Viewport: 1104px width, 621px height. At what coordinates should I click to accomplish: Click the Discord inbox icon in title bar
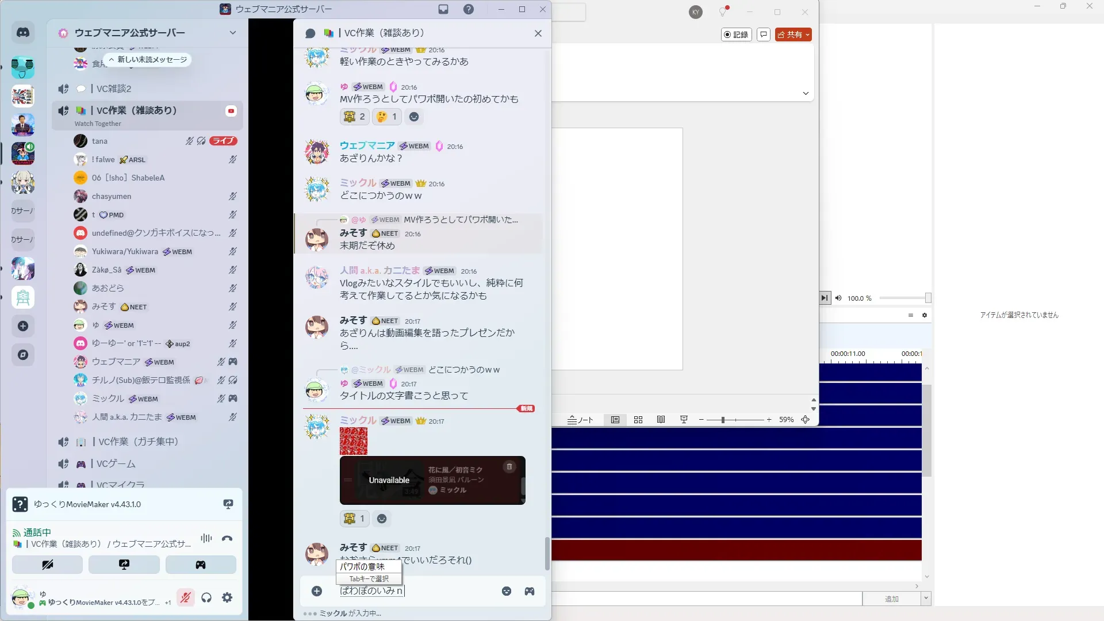(x=443, y=9)
